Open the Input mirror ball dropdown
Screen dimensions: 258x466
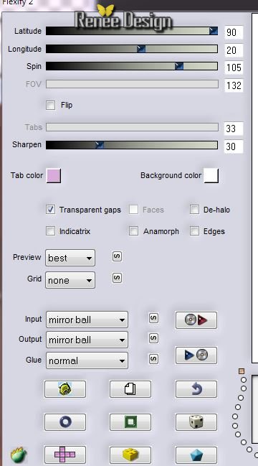[87, 320]
